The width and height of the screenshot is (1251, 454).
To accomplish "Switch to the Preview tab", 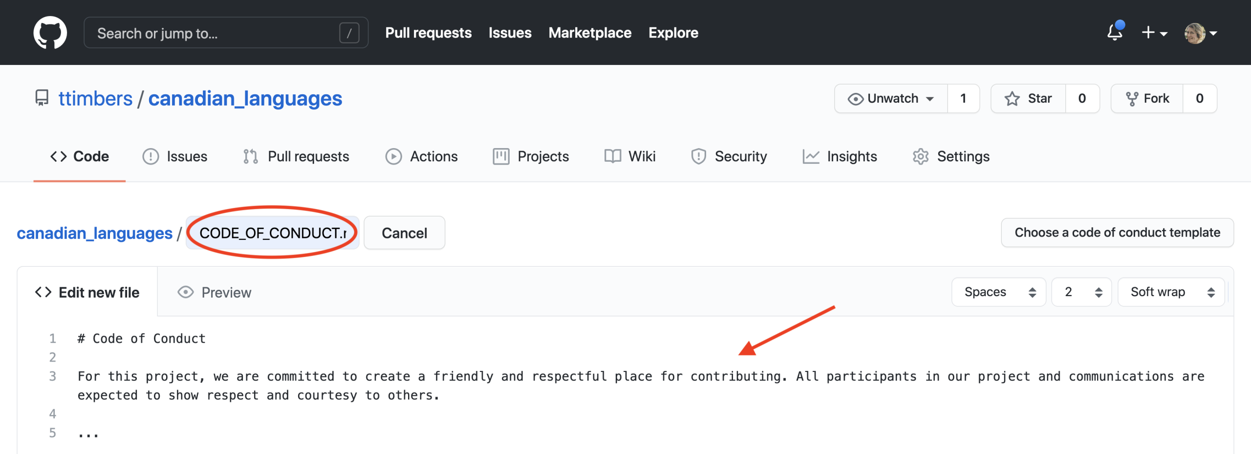I will point(215,292).
